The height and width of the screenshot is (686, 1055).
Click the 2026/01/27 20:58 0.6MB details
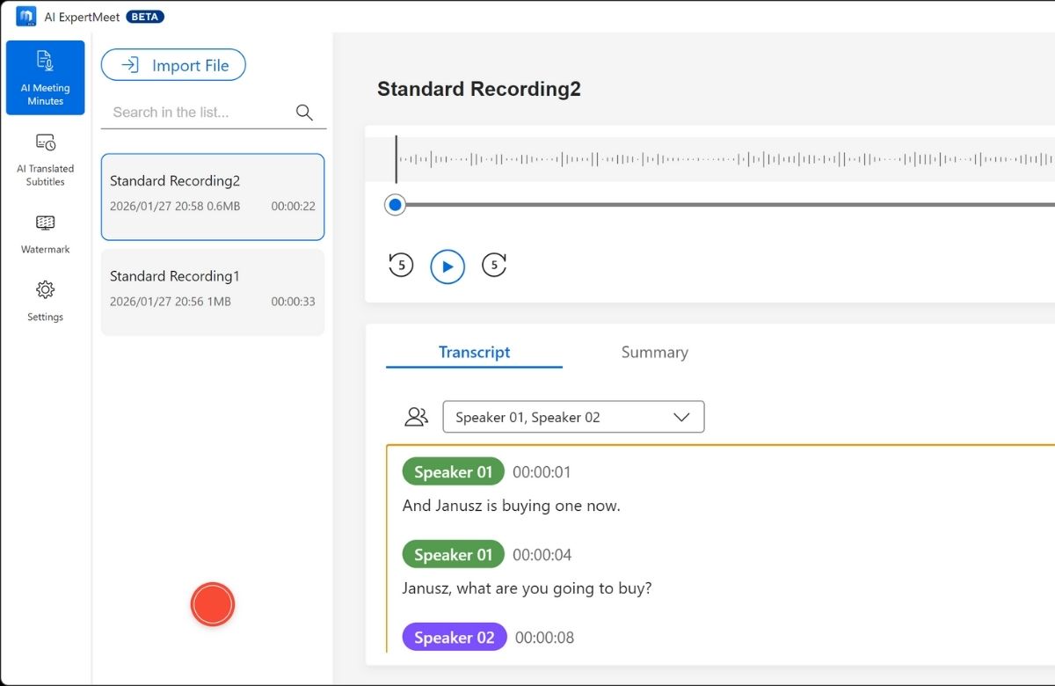[x=175, y=206]
